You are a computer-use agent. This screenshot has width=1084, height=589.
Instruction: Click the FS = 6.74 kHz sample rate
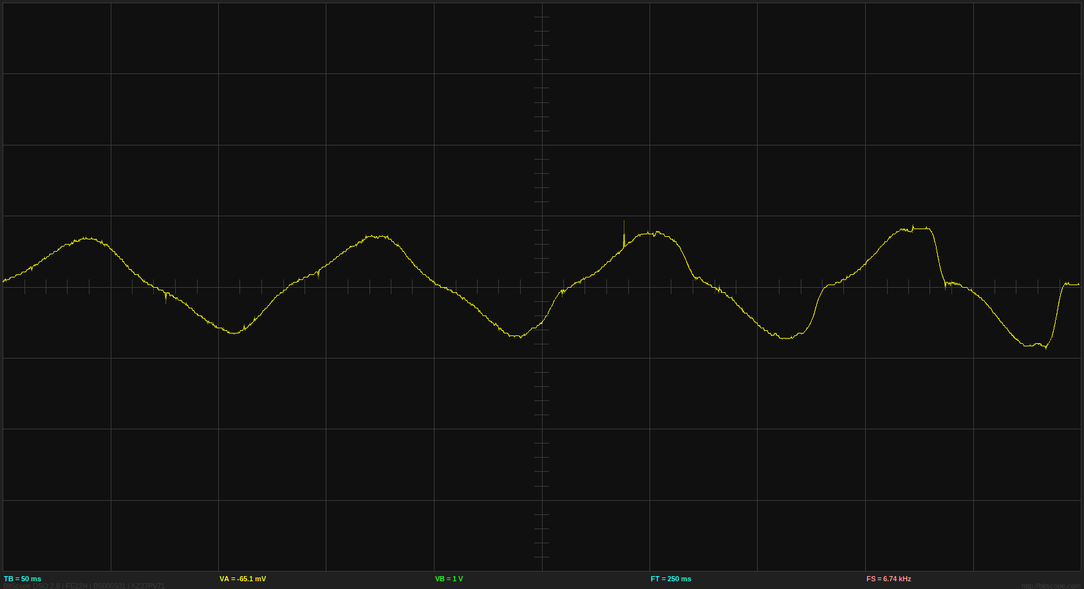coord(888,579)
